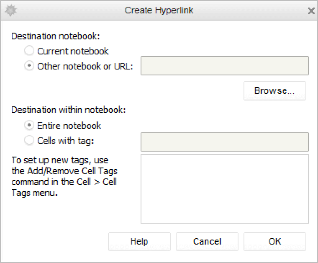Confirm the hyperlink with OK

click(274, 242)
